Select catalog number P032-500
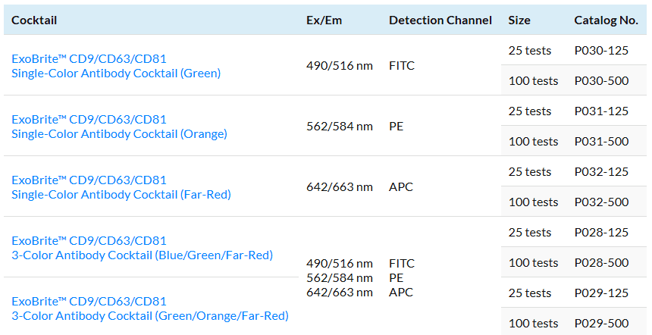The image size is (652, 335). (x=601, y=202)
